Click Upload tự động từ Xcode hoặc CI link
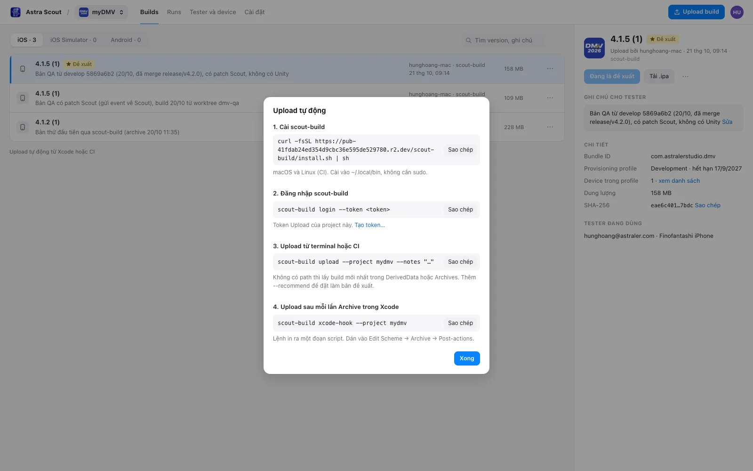The image size is (753, 471). click(x=52, y=152)
